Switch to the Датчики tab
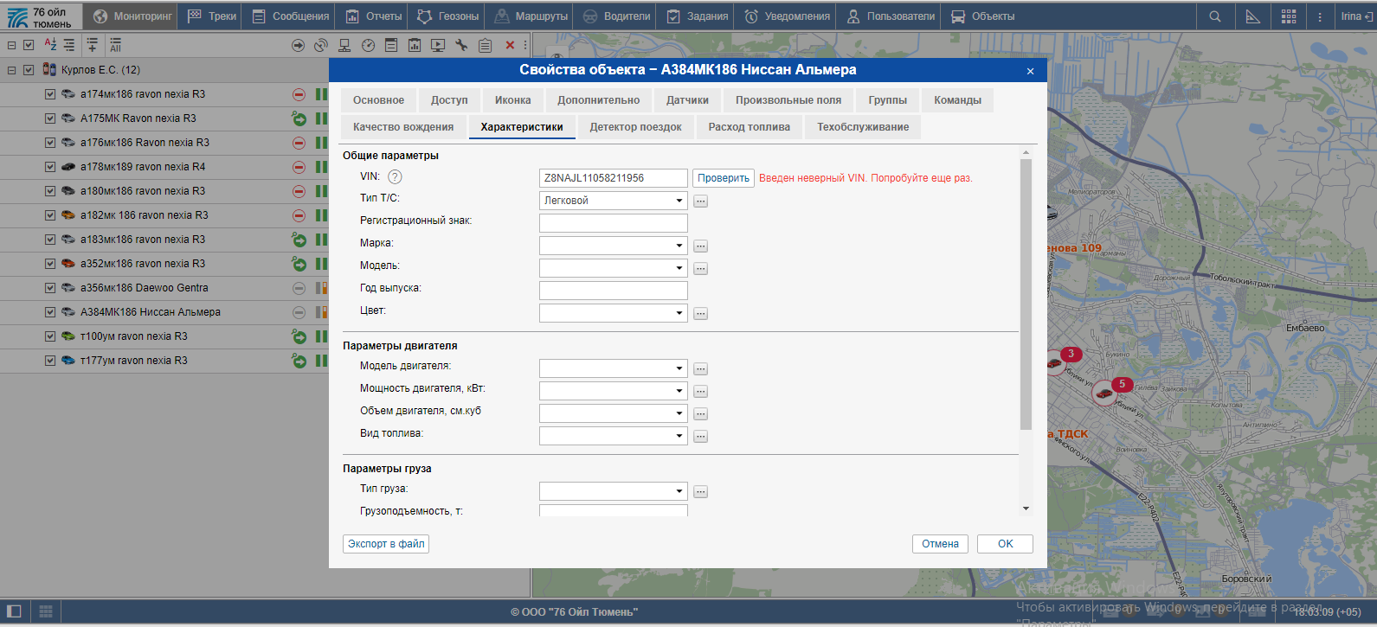 (687, 100)
